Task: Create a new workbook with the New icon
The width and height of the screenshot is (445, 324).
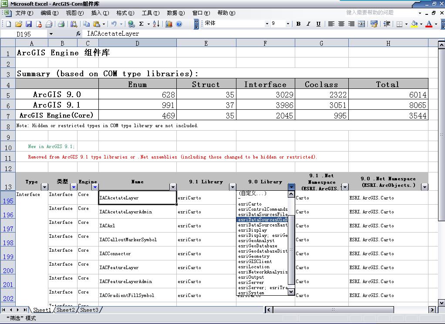Action: pyautogui.click(x=9, y=24)
